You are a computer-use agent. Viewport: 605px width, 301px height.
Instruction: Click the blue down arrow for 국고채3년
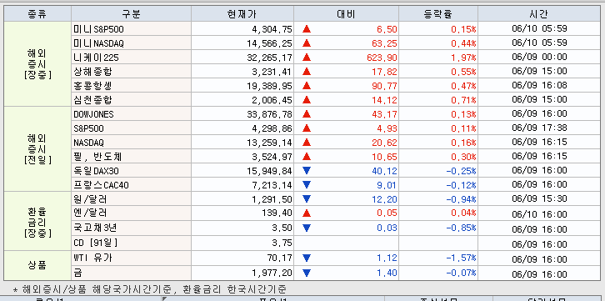307,228
